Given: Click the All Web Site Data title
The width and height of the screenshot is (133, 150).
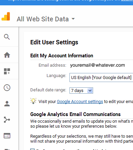Looking at the screenshot, I should pos(43,19).
